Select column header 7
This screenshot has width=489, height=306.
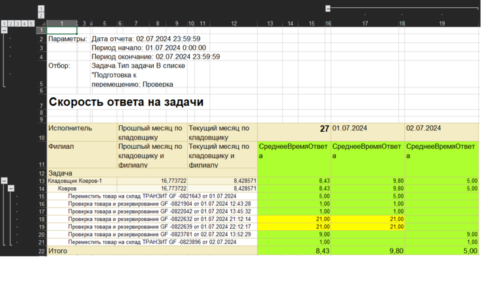pos(136,23)
